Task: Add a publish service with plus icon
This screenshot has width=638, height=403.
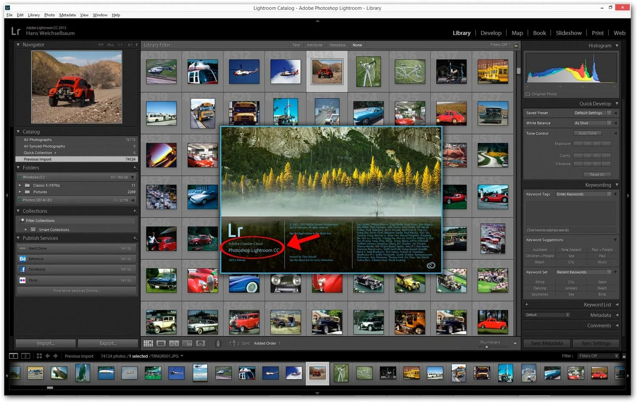Action: coord(135,238)
